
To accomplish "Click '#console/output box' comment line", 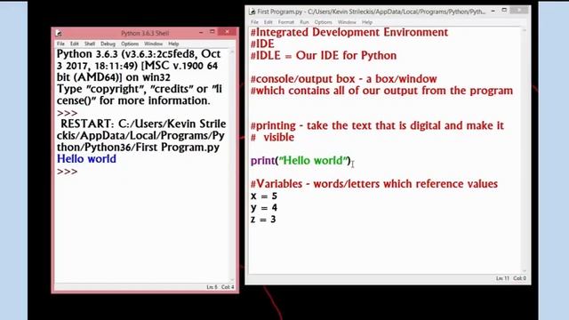I will [344, 79].
